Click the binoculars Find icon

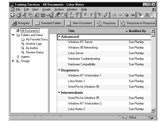pyautogui.click(x=147, y=15)
